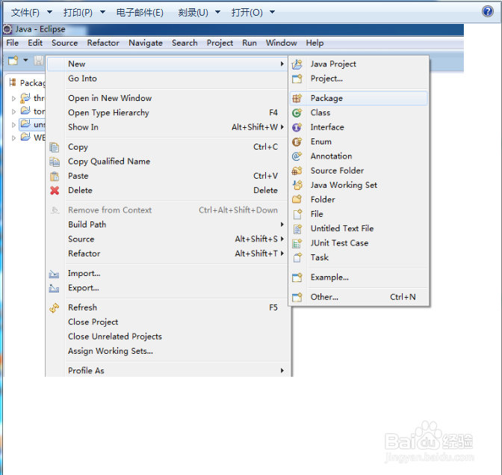
Task: Click the Task icon in the submenu
Action: click(x=297, y=257)
